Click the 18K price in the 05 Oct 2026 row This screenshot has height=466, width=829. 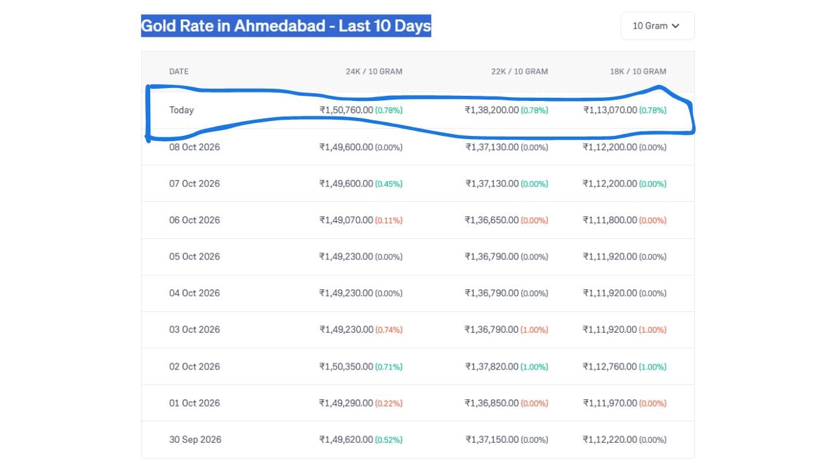(x=610, y=256)
